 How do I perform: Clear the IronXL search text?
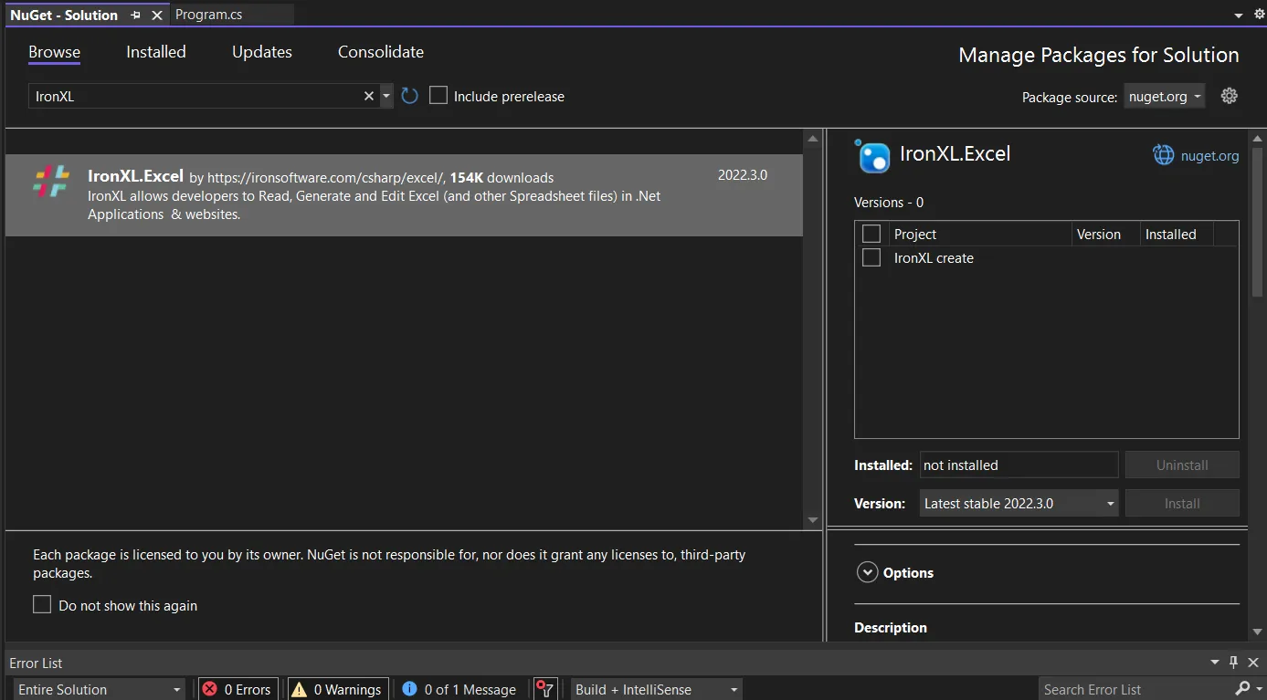tap(369, 96)
